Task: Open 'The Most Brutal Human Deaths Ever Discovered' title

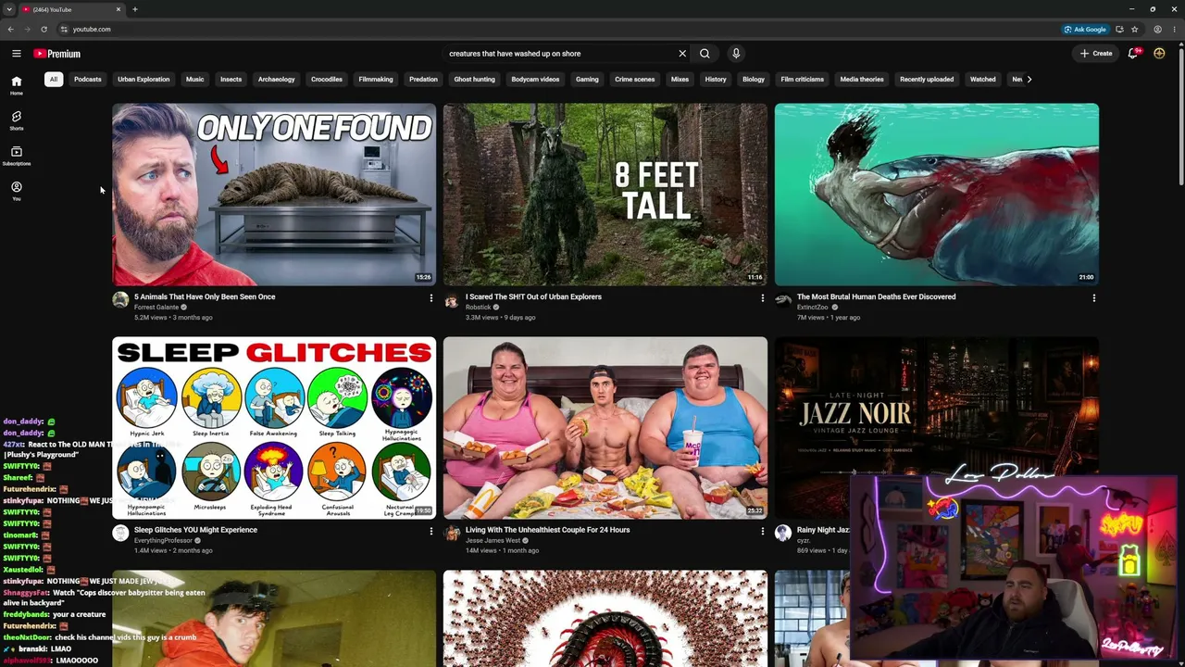Action: pyautogui.click(x=876, y=296)
